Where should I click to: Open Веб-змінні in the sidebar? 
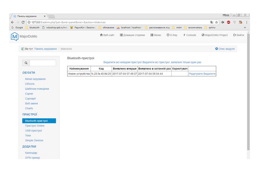[32, 103]
